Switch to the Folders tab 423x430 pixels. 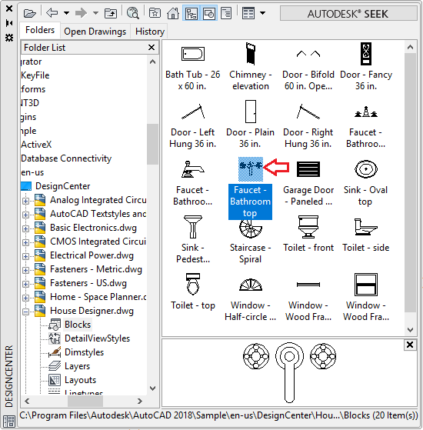coord(40,30)
